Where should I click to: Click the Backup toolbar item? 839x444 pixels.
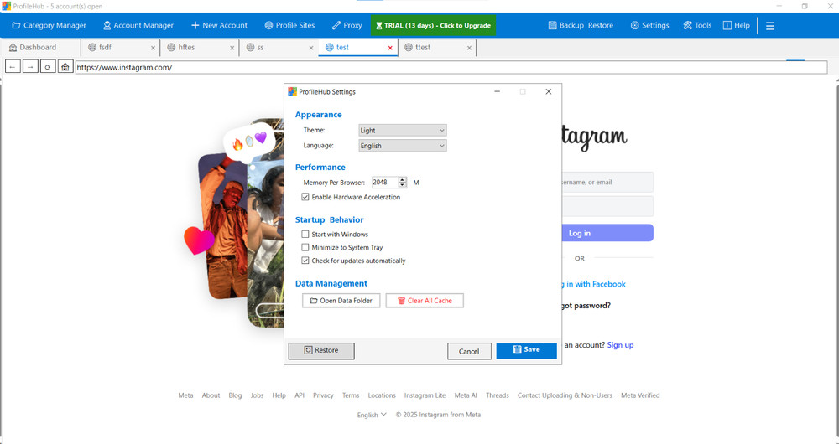(x=565, y=25)
